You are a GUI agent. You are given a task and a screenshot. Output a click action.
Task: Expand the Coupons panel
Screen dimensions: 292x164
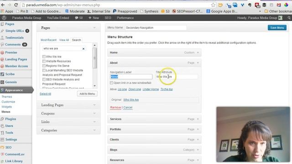pos(68,113)
